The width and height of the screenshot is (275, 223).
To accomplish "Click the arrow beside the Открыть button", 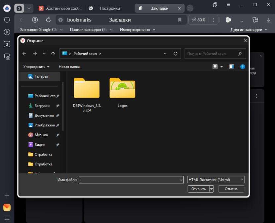I will tap(212, 189).
